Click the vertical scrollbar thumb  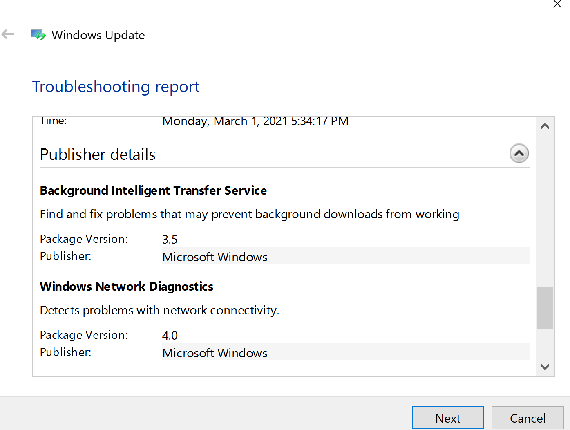click(545, 308)
